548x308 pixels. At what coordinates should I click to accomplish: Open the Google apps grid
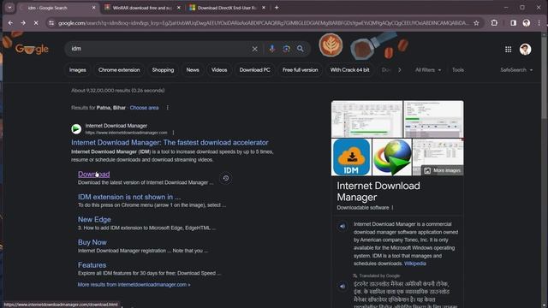coord(508,50)
